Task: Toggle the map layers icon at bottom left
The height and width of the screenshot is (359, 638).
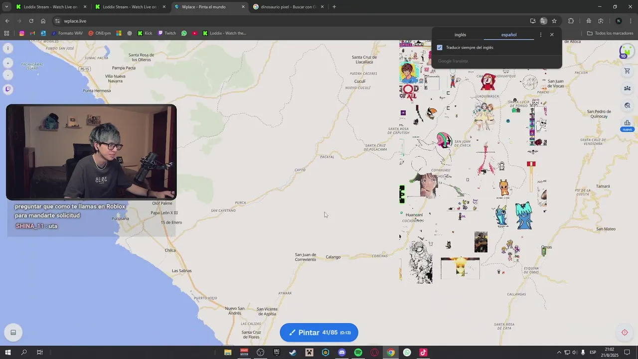Action: 13,333
